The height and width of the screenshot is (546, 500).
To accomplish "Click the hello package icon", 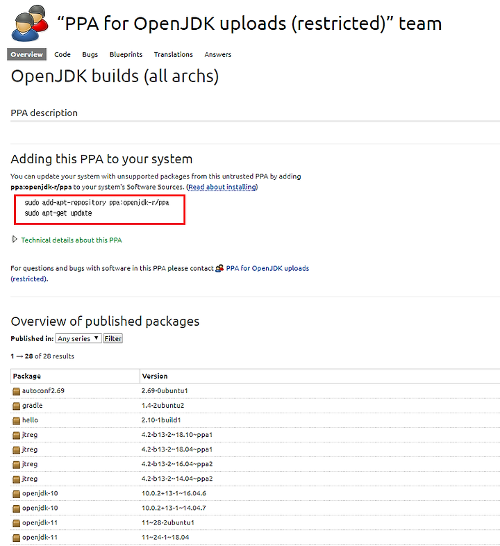I will pyautogui.click(x=17, y=421).
